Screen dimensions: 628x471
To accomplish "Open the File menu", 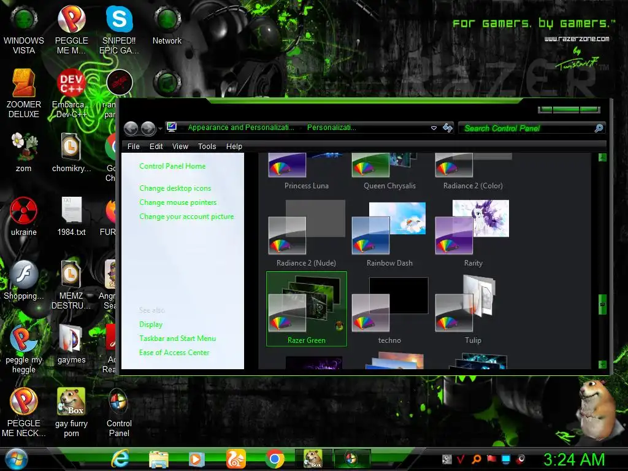I will click(x=133, y=147).
